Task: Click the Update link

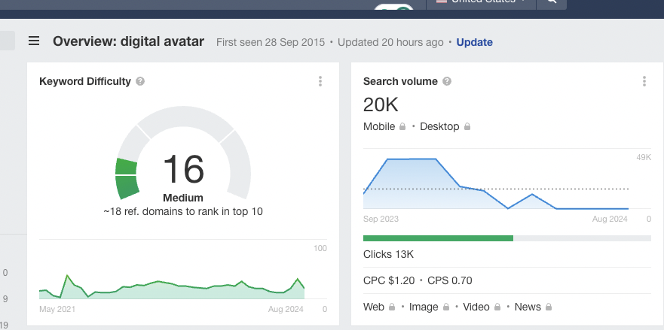Action: click(474, 42)
